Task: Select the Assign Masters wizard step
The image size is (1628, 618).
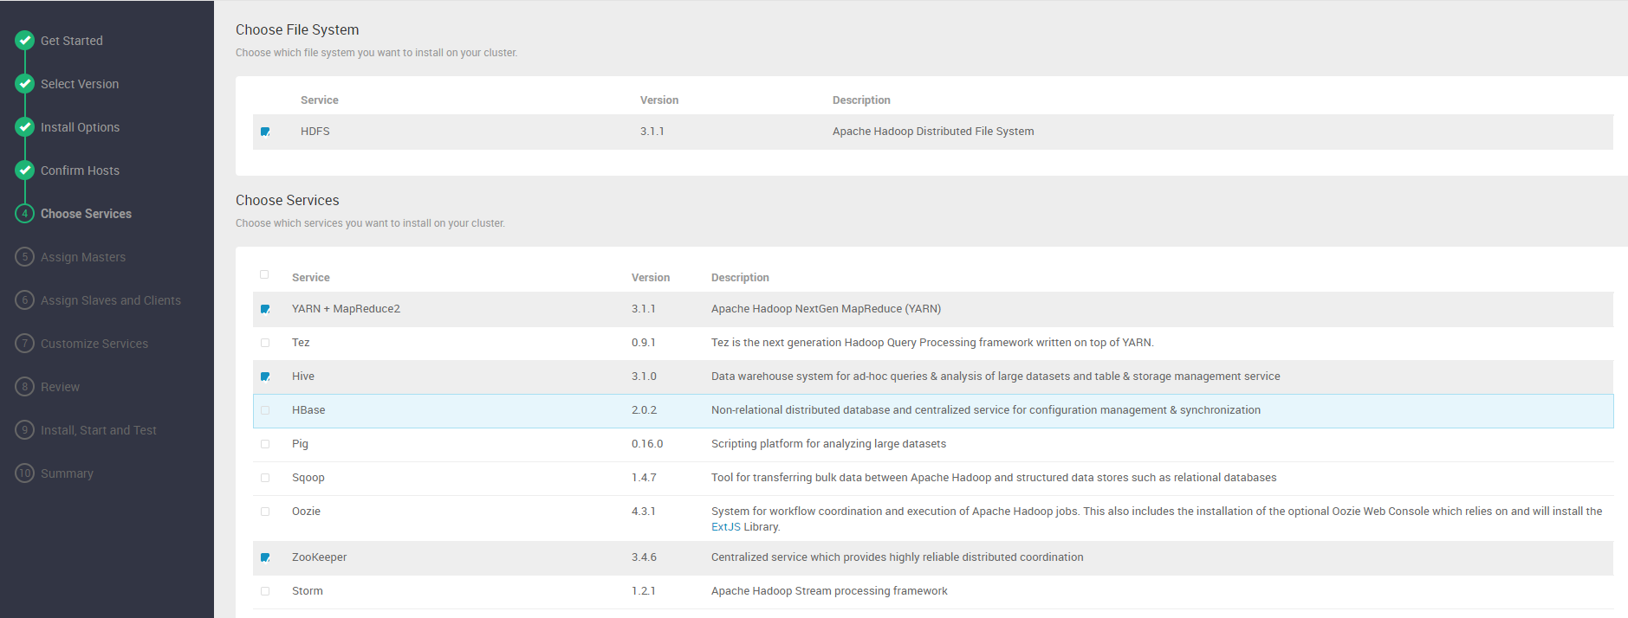Action: point(83,257)
